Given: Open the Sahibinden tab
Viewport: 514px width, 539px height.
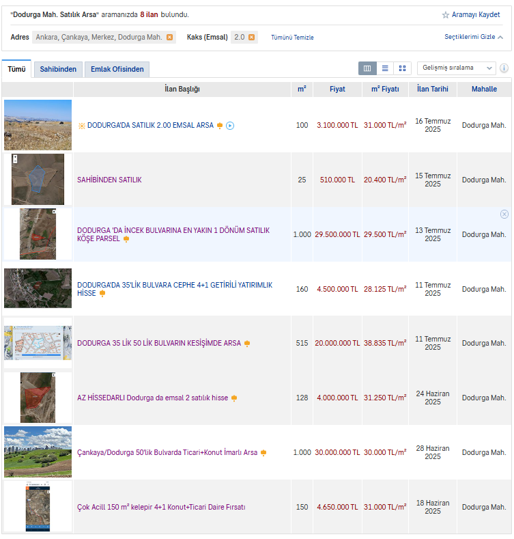Looking at the screenshot, I should tap(58, 69).
